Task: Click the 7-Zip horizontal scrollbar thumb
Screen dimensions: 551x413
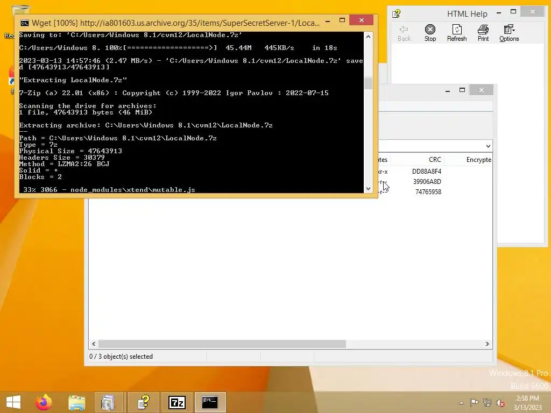Action: (x=222, y=344)
